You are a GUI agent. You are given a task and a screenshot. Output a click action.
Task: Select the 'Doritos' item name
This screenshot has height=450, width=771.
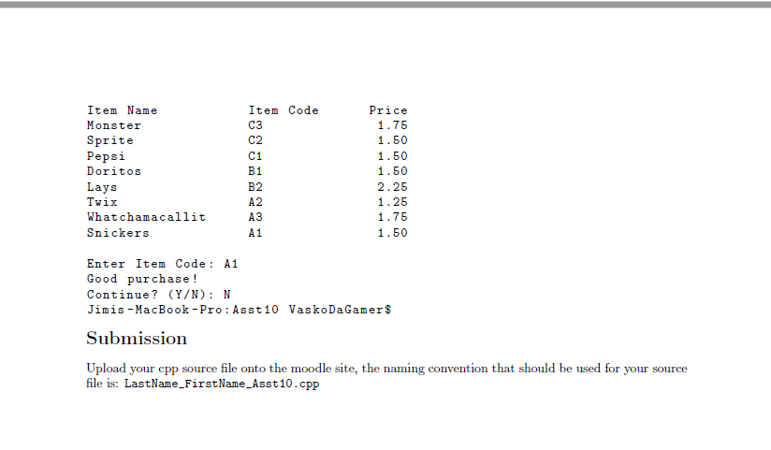point(114,171)
